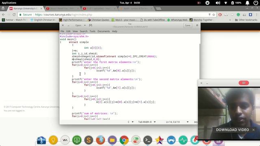This screenshot has height=146, width=260.
Task: Click the battery 100% indicator
Action: (236, 3)
